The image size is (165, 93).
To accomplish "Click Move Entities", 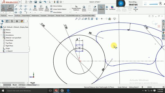I will pos(56,12).
